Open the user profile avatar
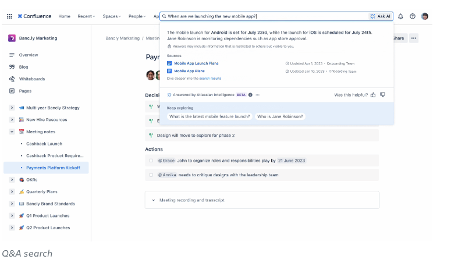This screenshot has width=451, height=263. (x=425, y=16)
